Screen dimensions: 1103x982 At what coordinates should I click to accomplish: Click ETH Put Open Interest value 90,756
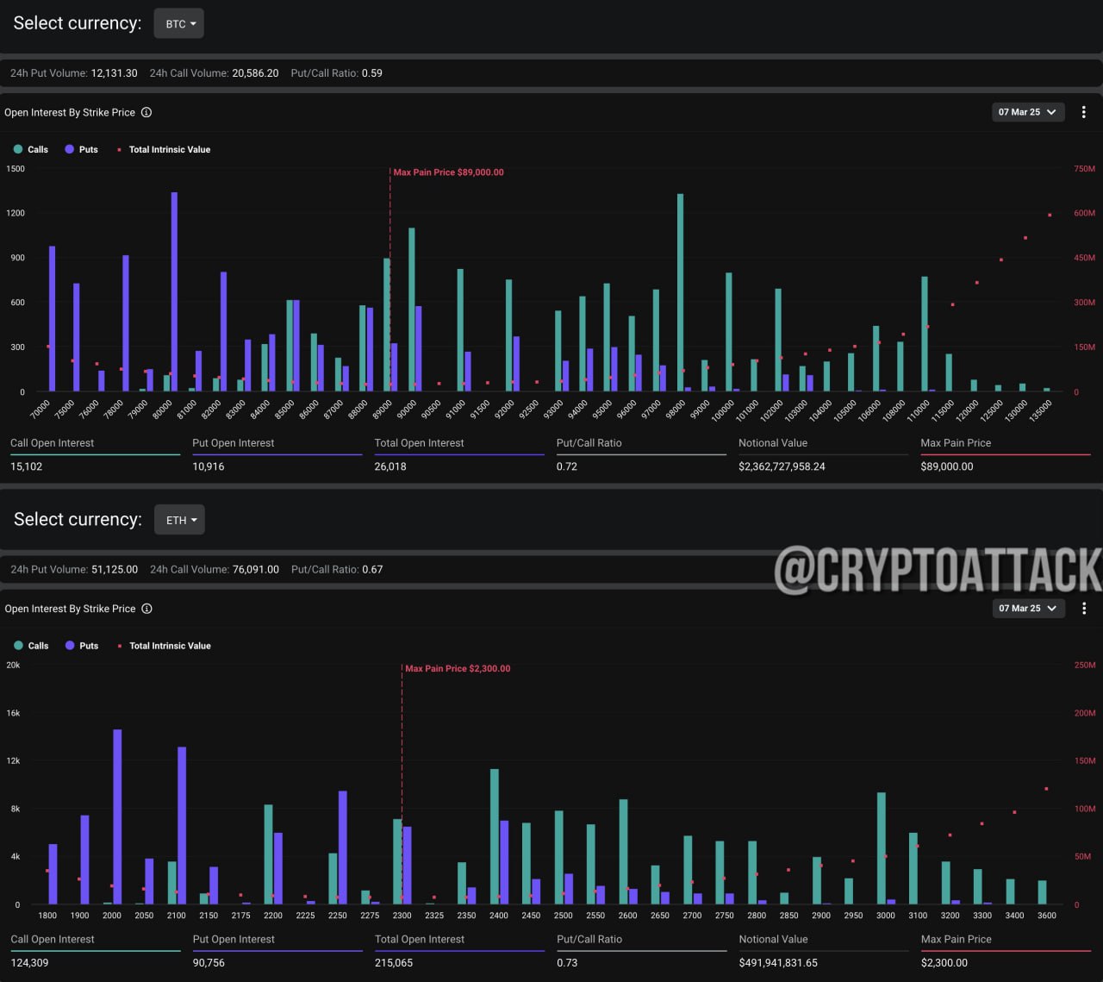209,962
